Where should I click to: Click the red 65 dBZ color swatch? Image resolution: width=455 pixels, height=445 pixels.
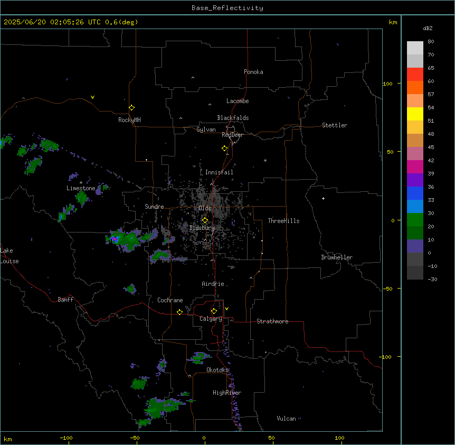coord(415,74)
